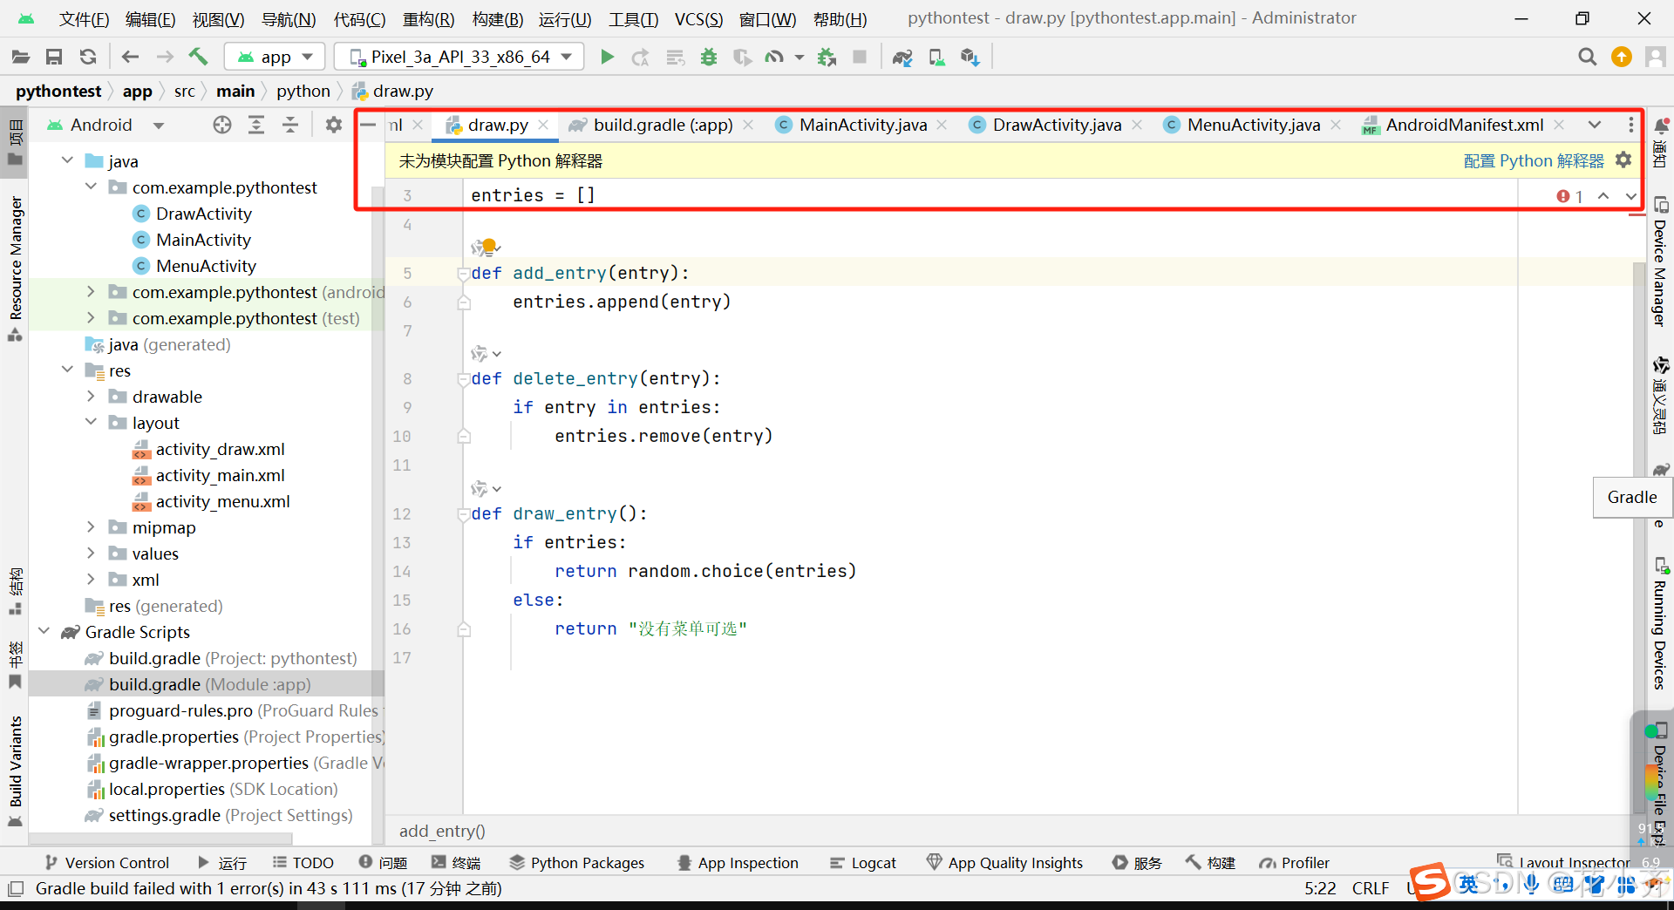
Task: Select the Debug app icon
Action: pyautogui.click(x=709, y=57)
